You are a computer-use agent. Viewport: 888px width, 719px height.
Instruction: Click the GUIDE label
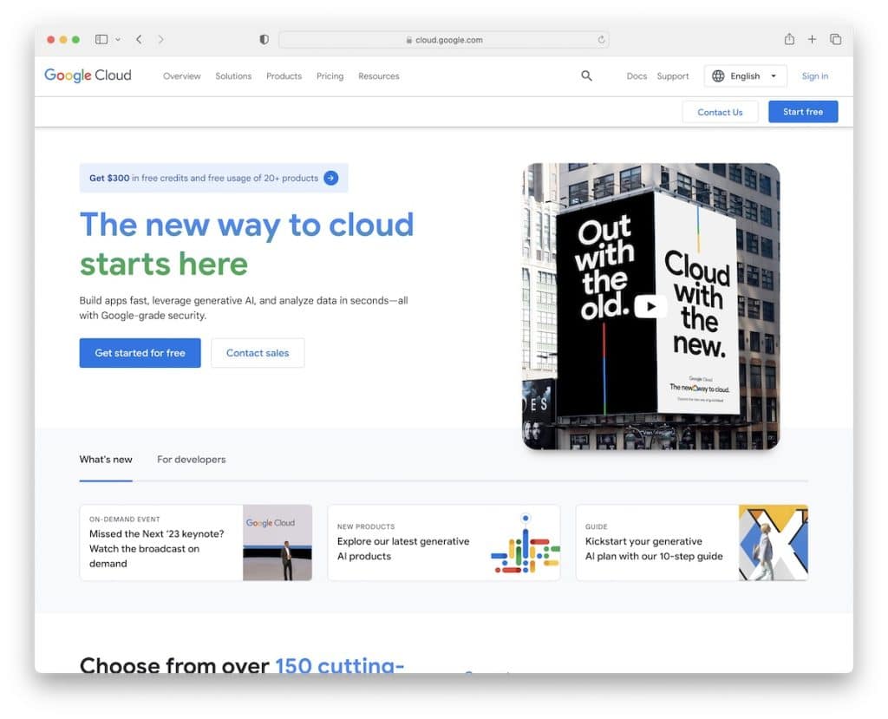click(x=597, y=526)
